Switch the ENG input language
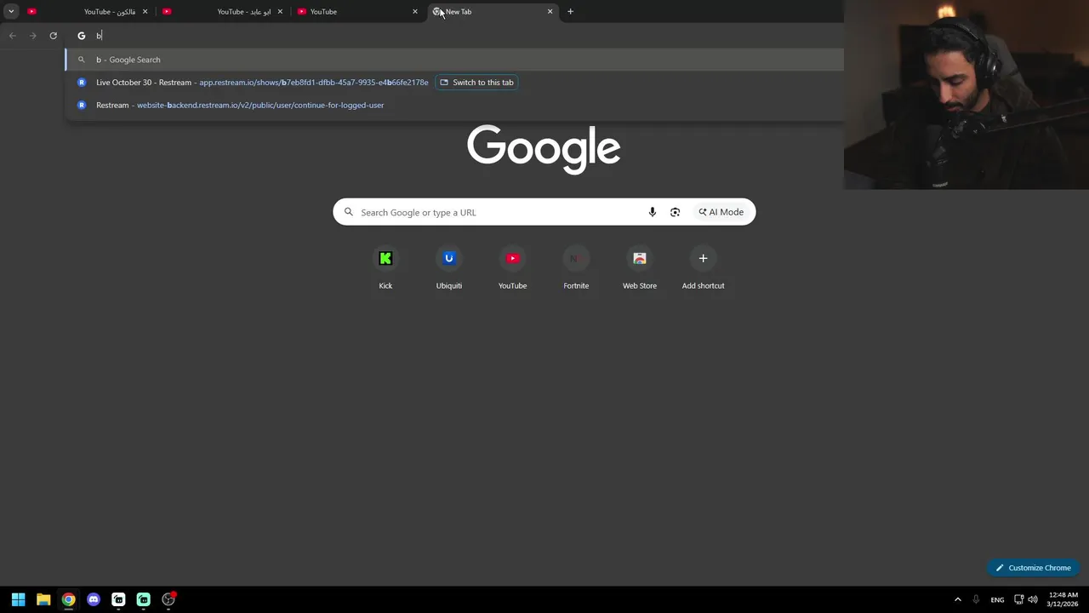The image size is (1089, 613). coord(997,599)
